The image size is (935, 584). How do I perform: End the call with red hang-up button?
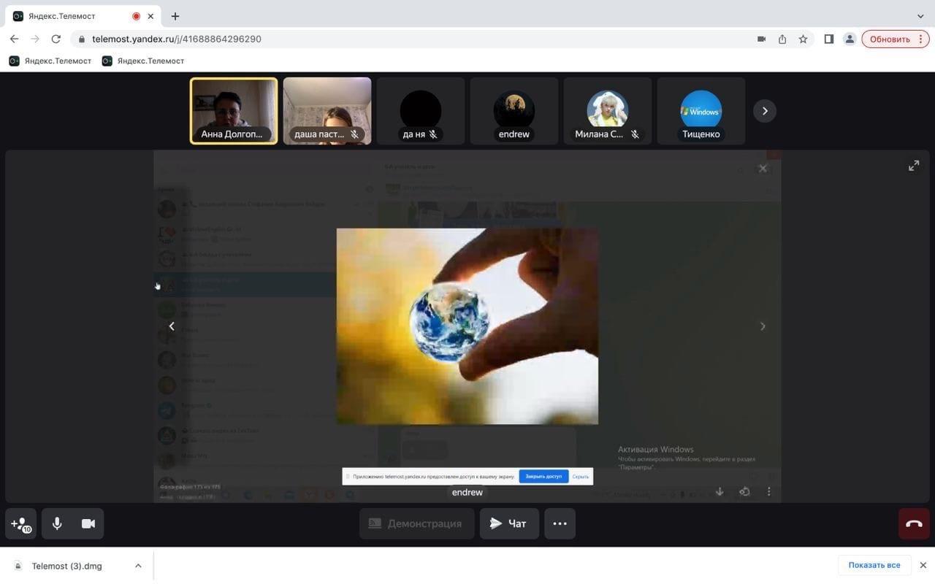(914, 523)
